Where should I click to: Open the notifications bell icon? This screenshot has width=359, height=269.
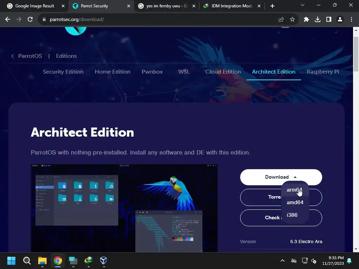tap(350, 261)
